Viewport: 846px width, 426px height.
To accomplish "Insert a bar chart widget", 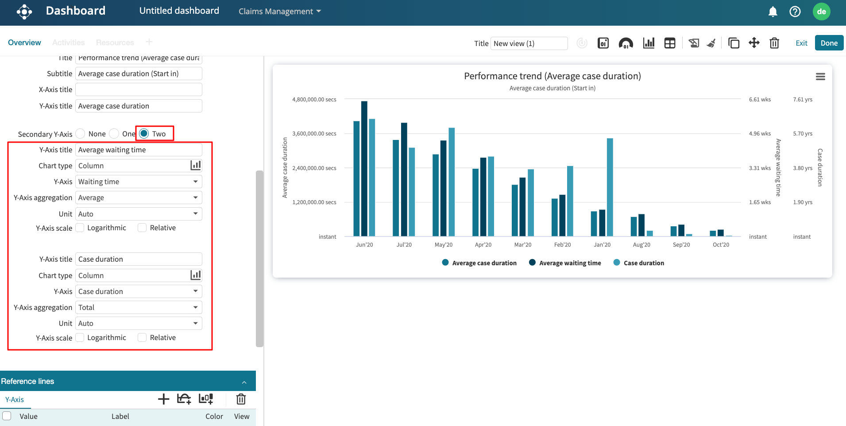I will (x=649, y=43).
